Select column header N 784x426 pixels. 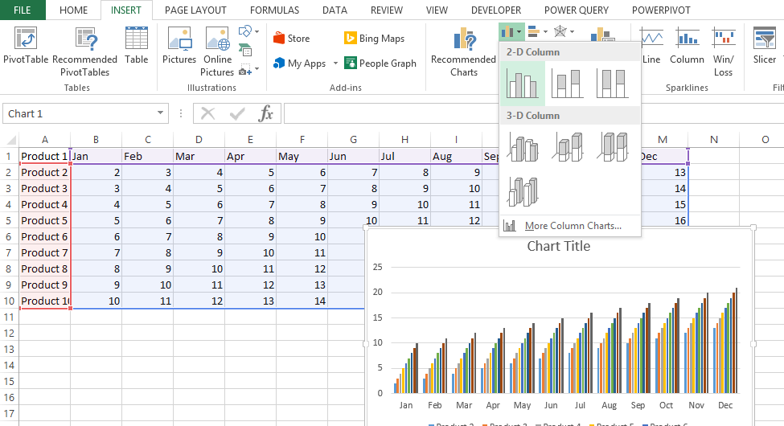tap(713, 140)
